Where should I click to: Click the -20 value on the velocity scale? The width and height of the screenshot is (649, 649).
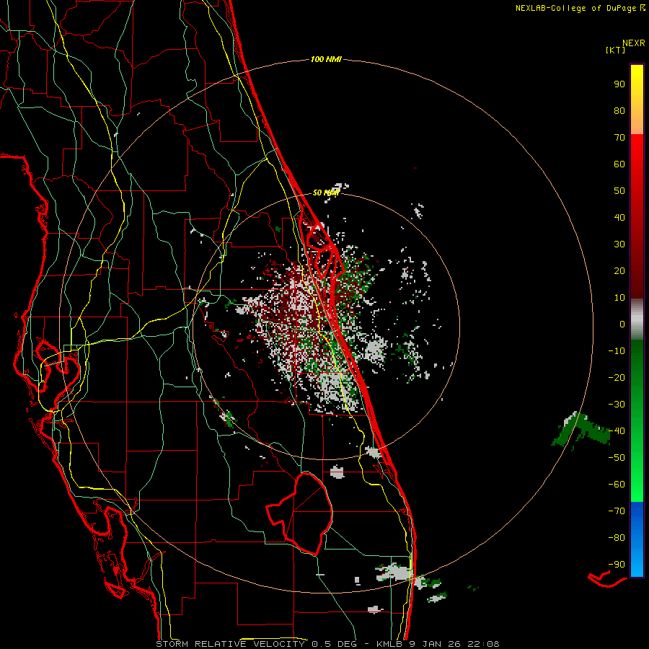click(x=617, y=377)
